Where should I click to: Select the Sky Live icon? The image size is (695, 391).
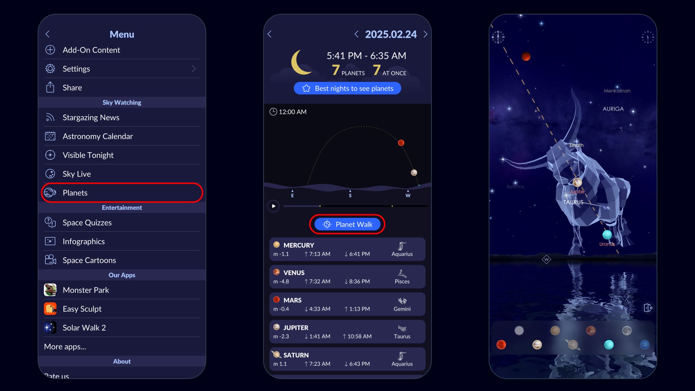[51, 173]
